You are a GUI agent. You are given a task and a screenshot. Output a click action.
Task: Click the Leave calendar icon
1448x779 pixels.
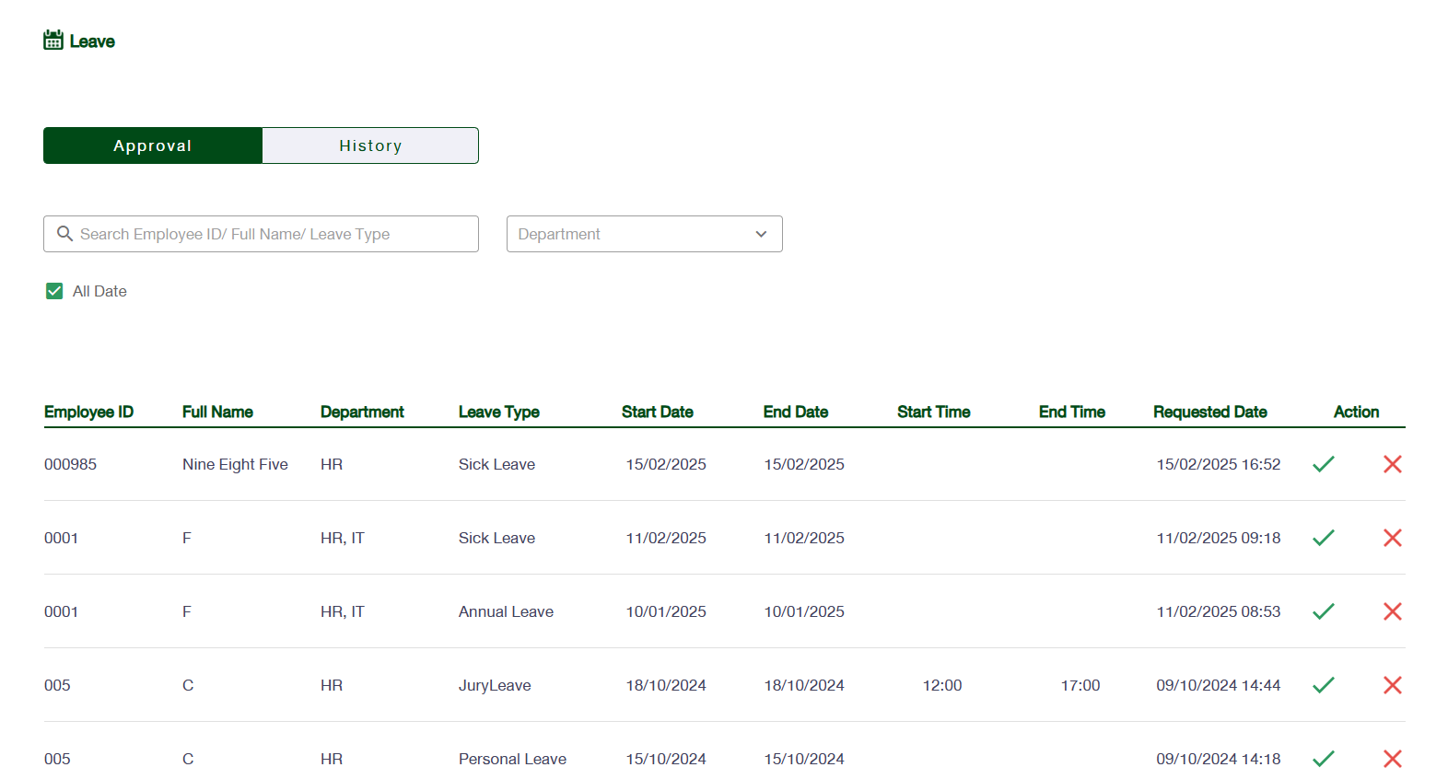[53, 40]
